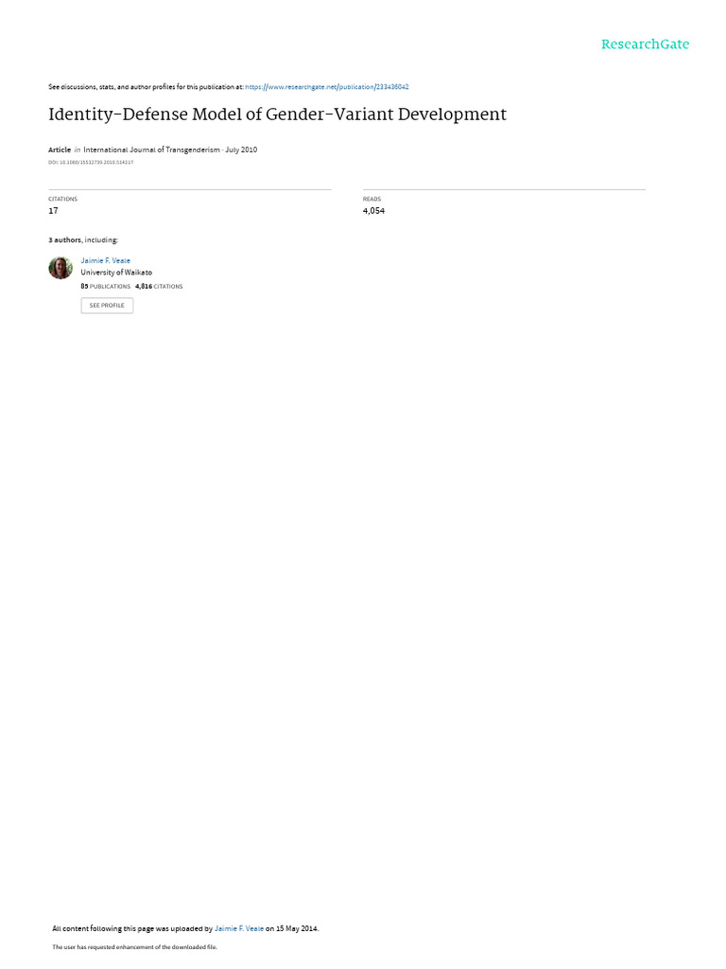This screenshot has width=726, height=969.
Task: Click the article citation count of 17
Action: [53, 211]
